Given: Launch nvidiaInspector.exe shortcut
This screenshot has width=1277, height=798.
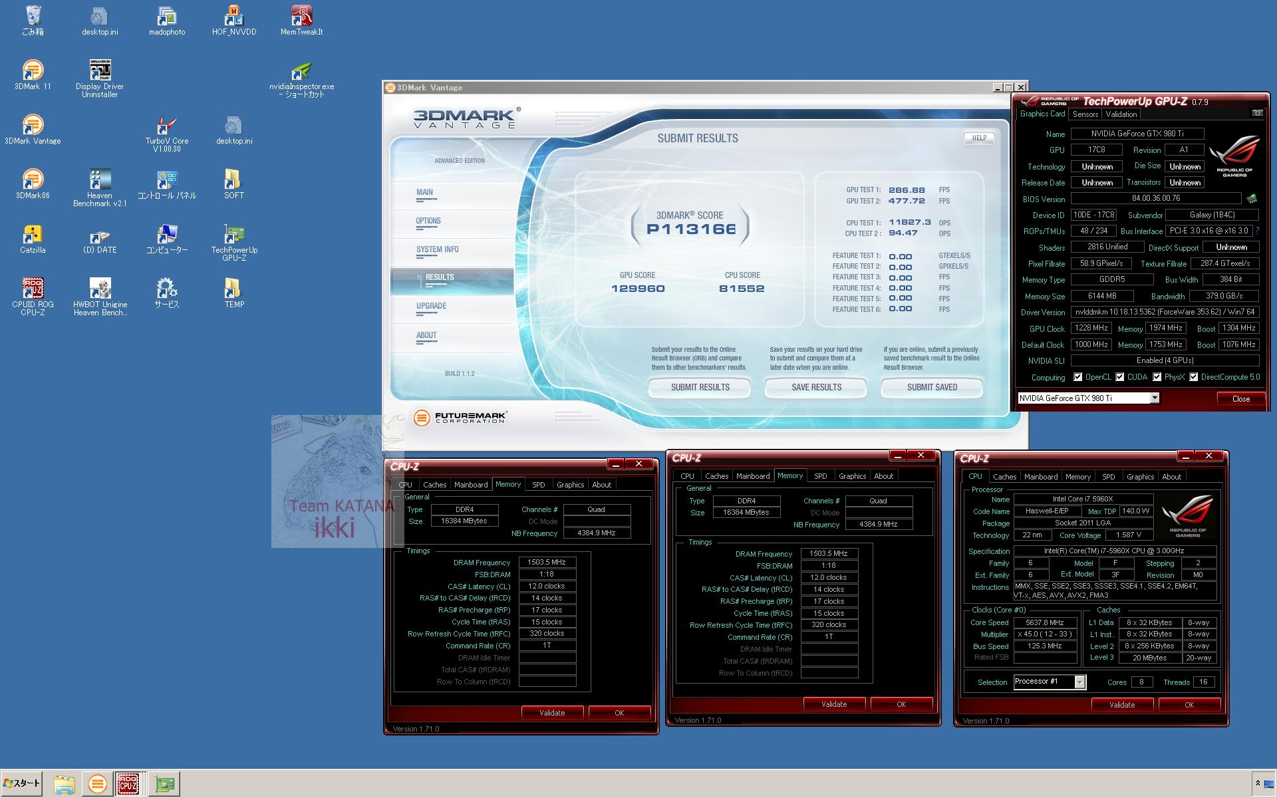Looking at the screenshot, I should click(301, 80).
